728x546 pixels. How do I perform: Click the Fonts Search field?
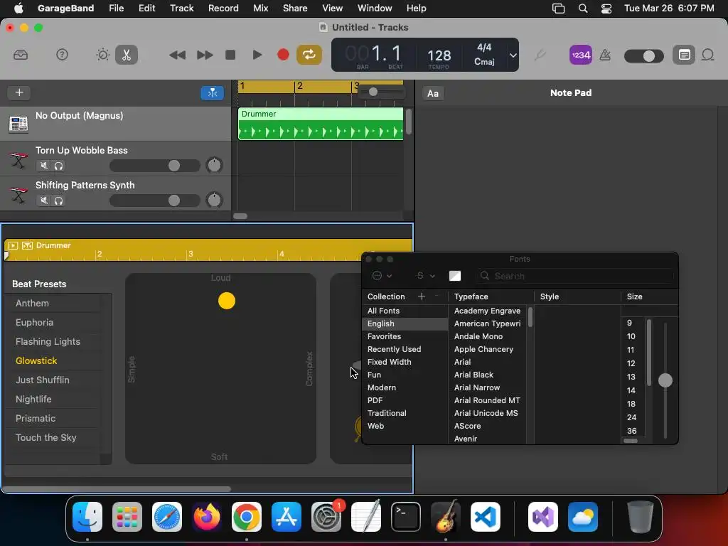pyautogui.click(x=574, y=276)
